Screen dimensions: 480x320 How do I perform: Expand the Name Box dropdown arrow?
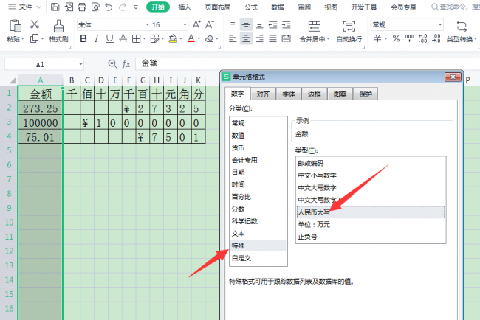[80, 64]
